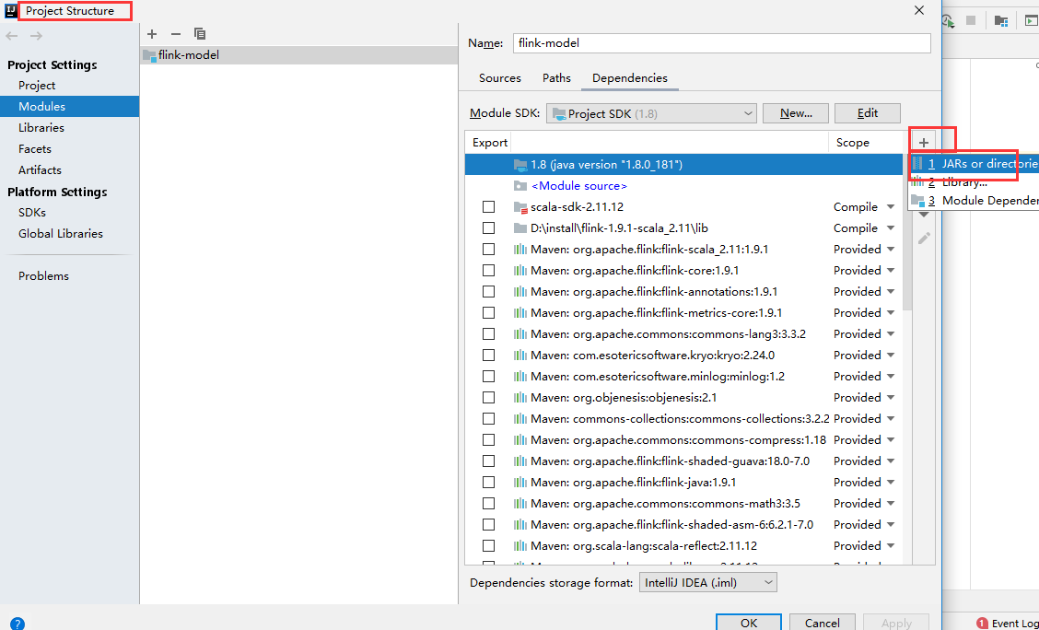Click the remove module minus icon
This screenshot has width=1039, height=630.
point(176,34)
